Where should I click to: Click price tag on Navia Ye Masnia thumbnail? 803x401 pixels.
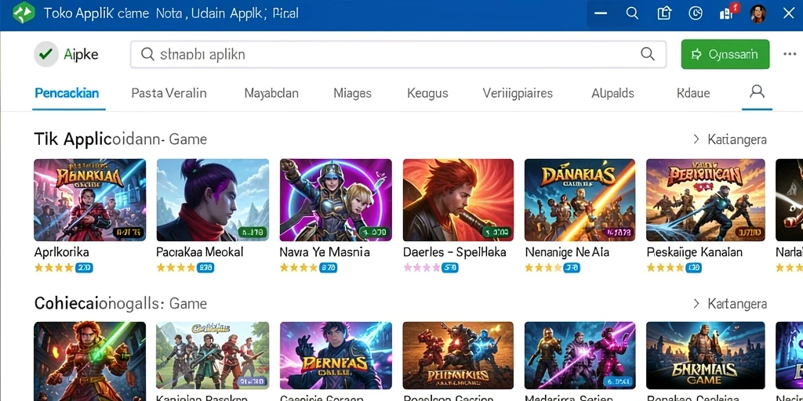(x=372, y=233)
